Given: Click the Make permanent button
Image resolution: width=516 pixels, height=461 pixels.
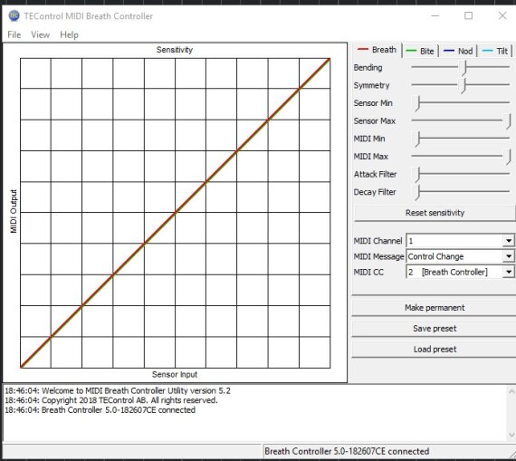Looking at the screenshot, I should (435, 308).
